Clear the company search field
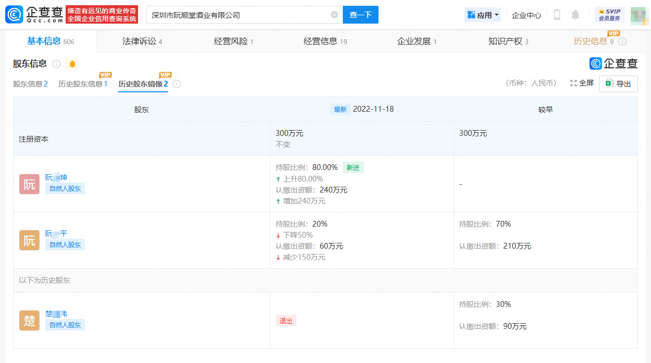 [x=334, y=15]
